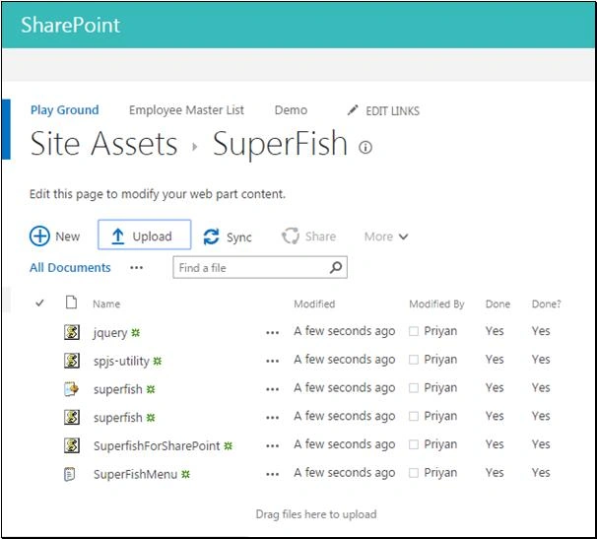Open the view ellipsis next to All Documents

136,268
